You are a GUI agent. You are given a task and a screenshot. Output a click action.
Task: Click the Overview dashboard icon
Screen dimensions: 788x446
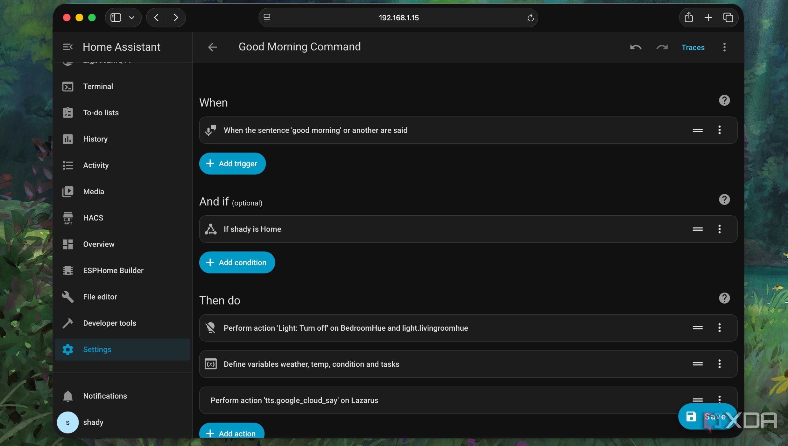click(x=68, y=244)
